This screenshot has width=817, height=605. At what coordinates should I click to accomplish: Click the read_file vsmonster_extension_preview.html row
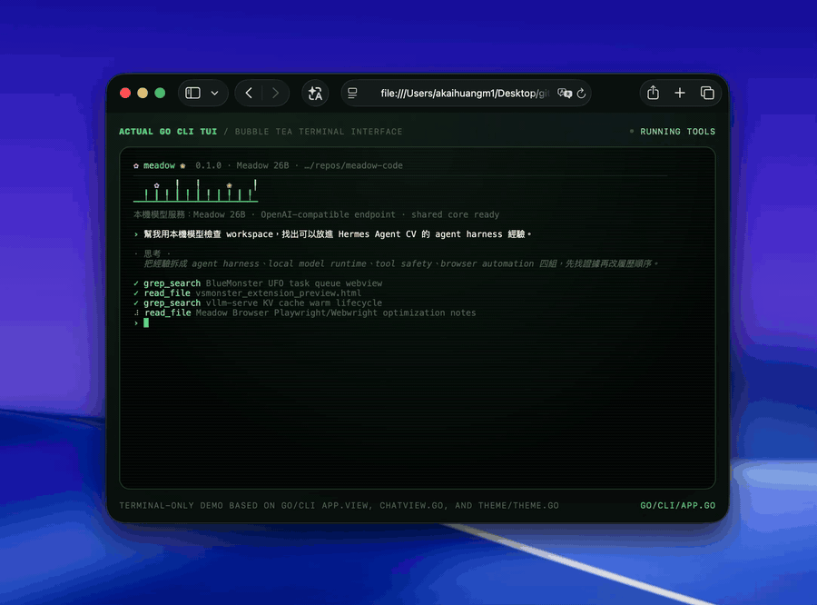pyautogui.click(x=248, y=293)
